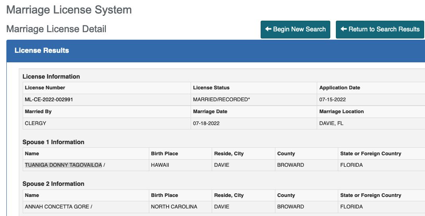The image size is (425, 216).
Task: Click the License Information section title
Action: [51, 77]
